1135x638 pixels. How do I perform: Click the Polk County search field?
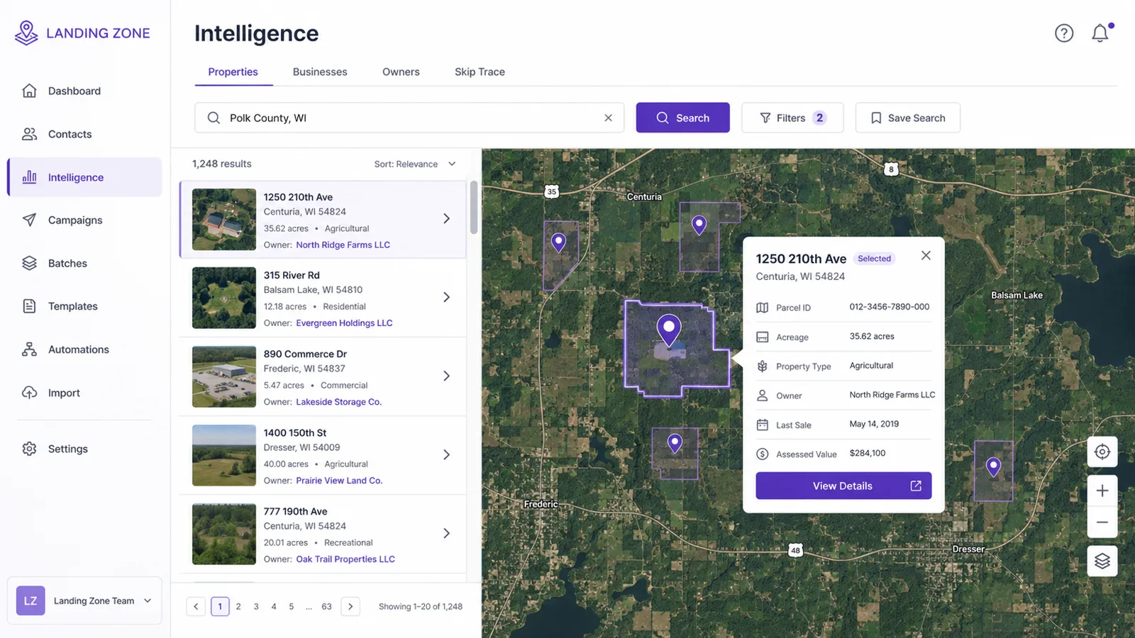click(x=409, y=118)
